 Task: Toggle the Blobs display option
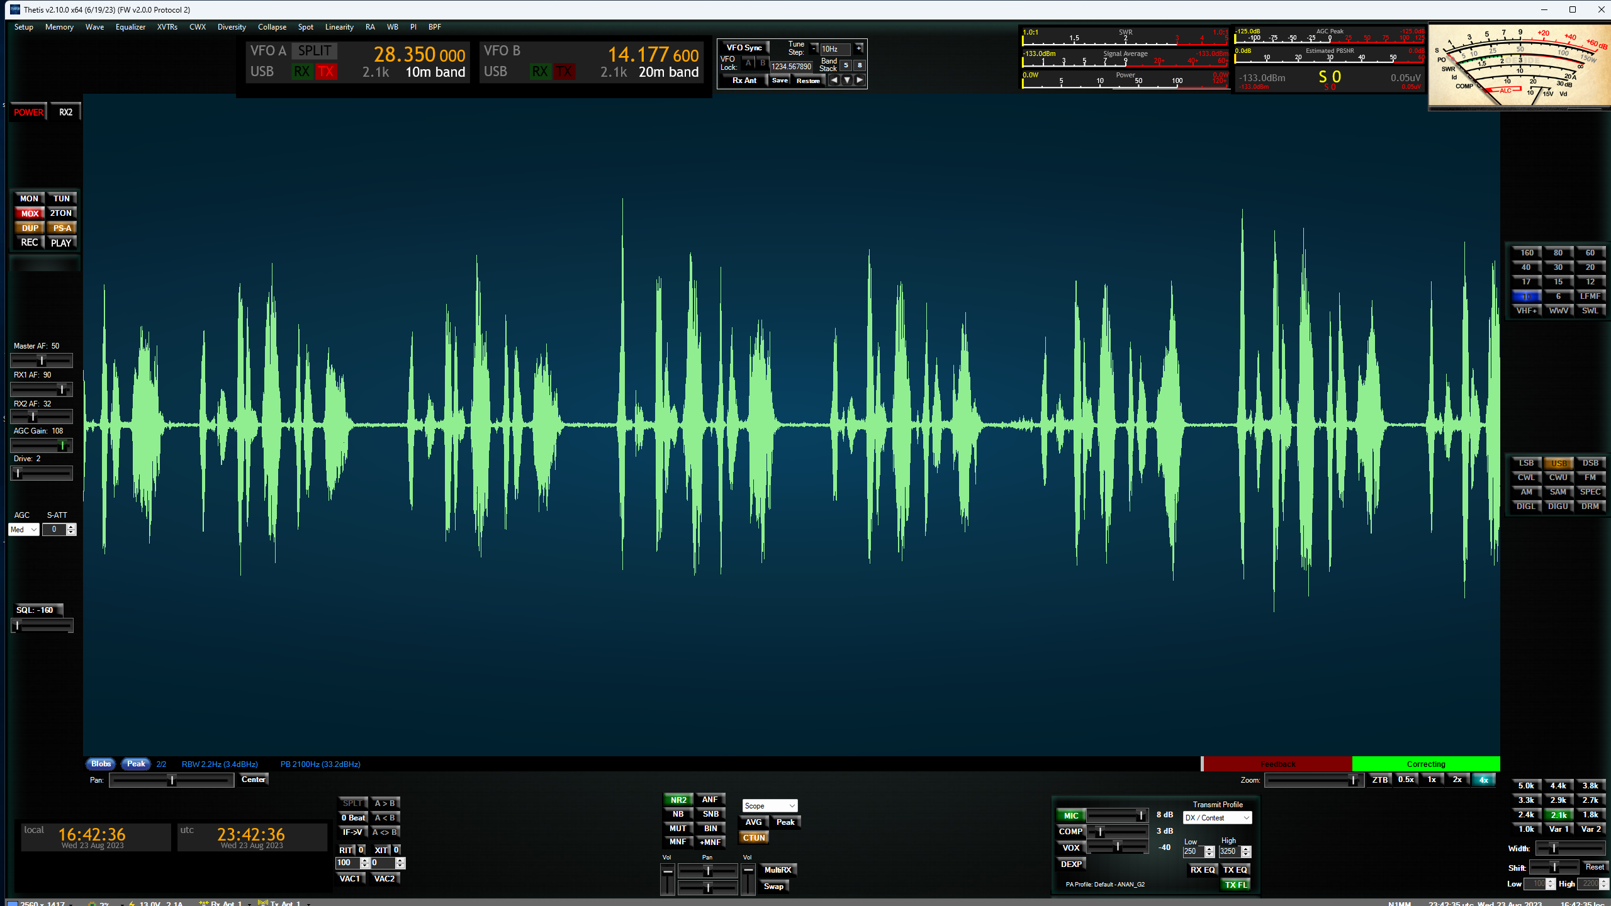pos(101,764)
